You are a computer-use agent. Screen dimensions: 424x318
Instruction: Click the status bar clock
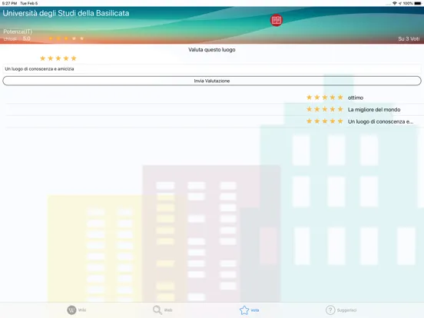[x=9, y=3]
